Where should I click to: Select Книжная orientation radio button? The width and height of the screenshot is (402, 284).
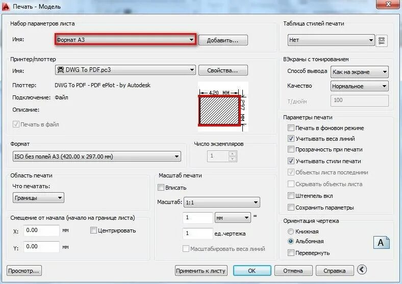click(290, 231)
